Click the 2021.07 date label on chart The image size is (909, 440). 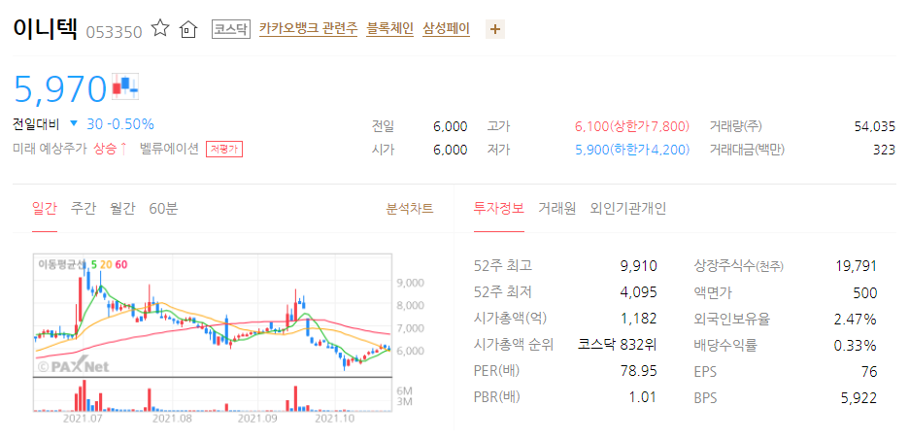[82, 418]
